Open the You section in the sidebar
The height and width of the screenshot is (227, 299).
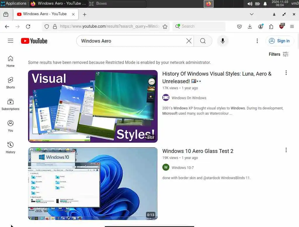point(11,126)
